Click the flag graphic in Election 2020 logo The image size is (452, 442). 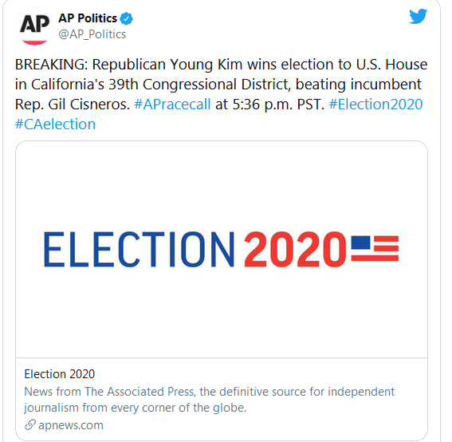375,248
